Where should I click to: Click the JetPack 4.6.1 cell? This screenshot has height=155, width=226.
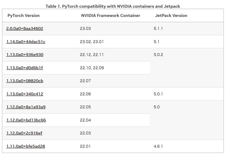tap(158, 146)
